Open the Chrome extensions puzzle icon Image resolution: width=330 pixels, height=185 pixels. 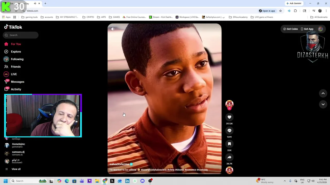295,11
